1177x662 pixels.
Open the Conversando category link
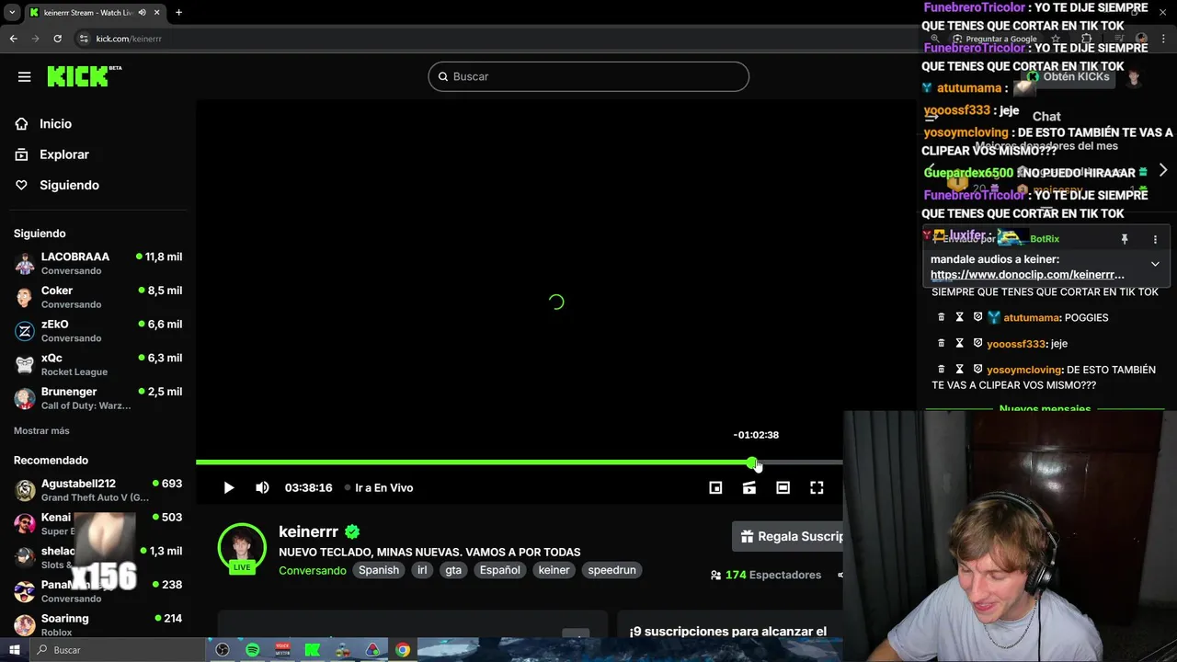pyautogui.click(x=313, y=570)
